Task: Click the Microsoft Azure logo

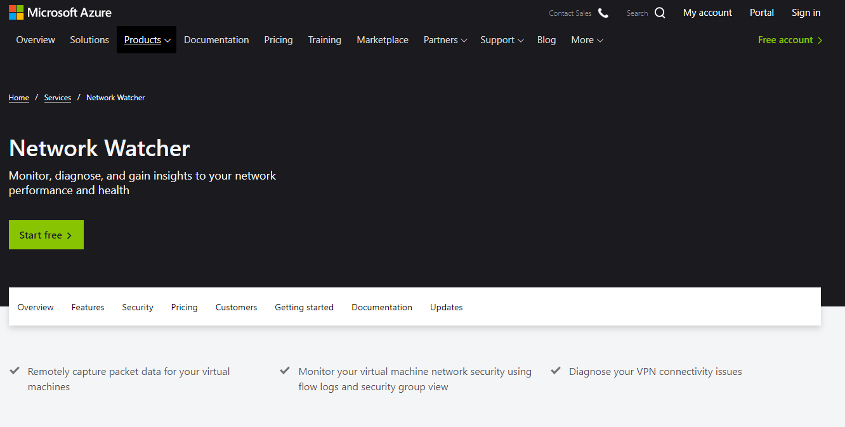Action: [x=60, y=12]
